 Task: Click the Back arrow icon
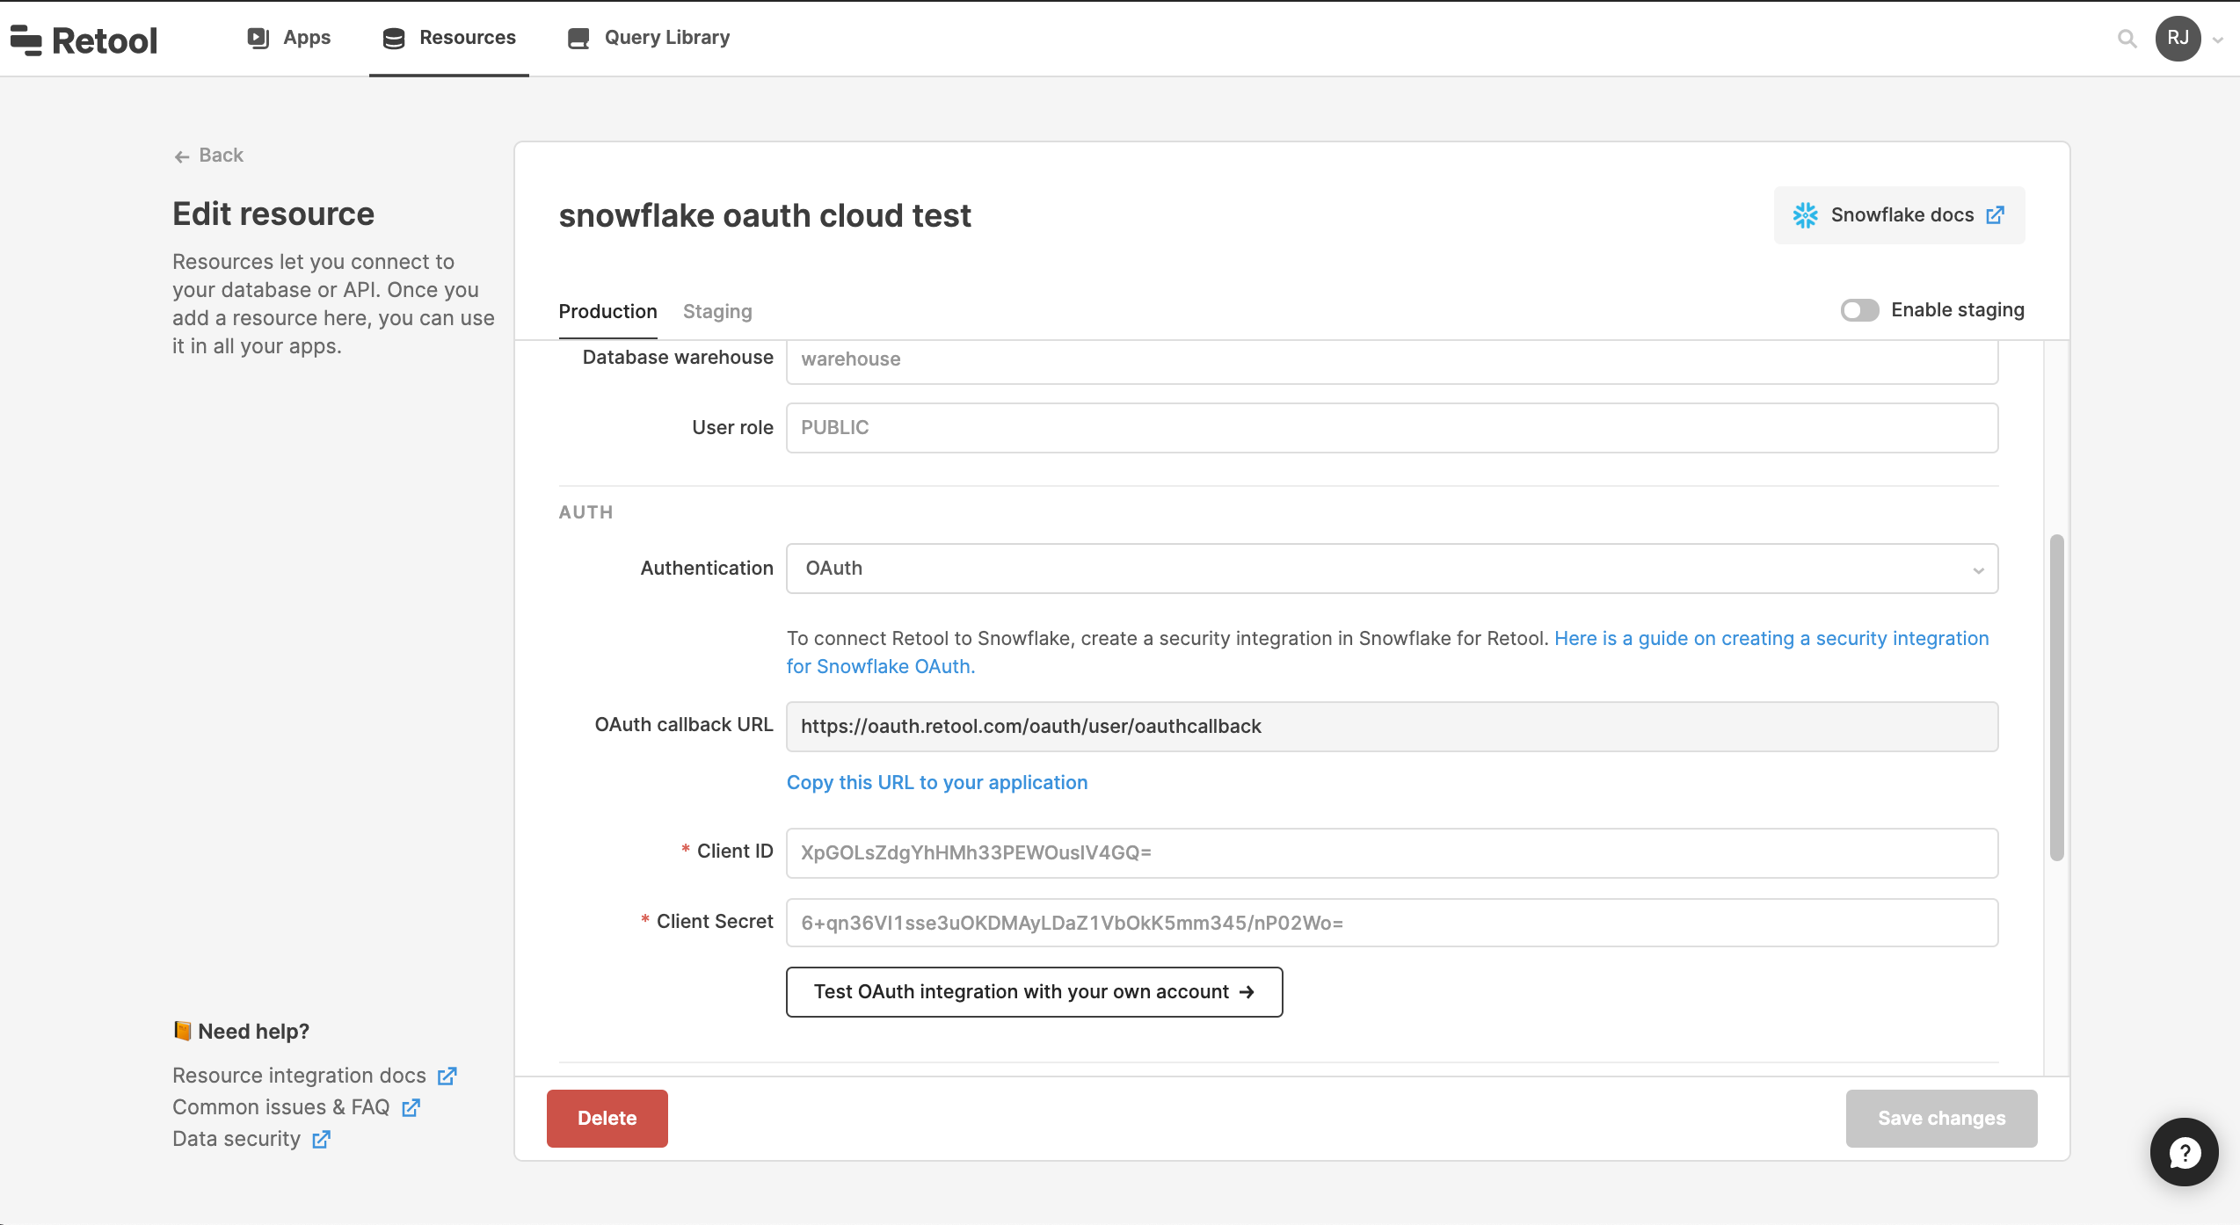[182, 156]
